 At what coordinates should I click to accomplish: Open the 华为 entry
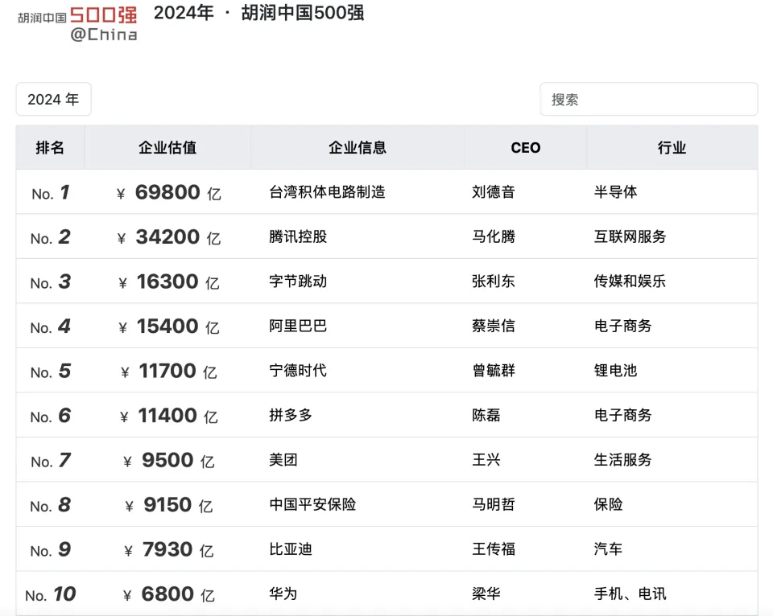(x=283, y=593)
